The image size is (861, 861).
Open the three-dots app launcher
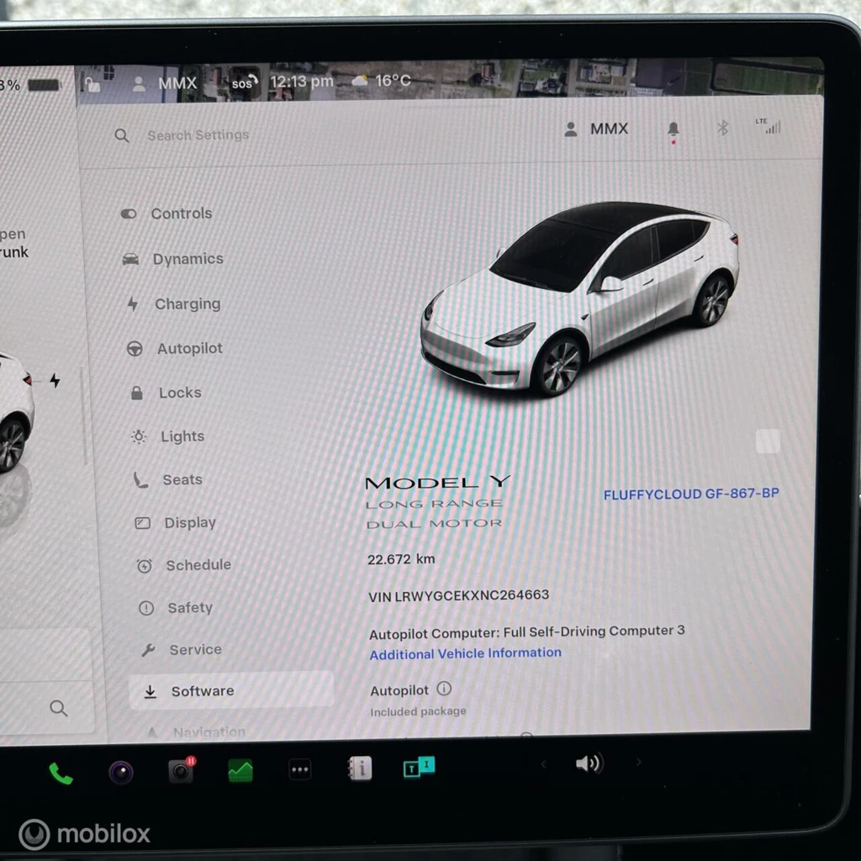tap(300, 769)
